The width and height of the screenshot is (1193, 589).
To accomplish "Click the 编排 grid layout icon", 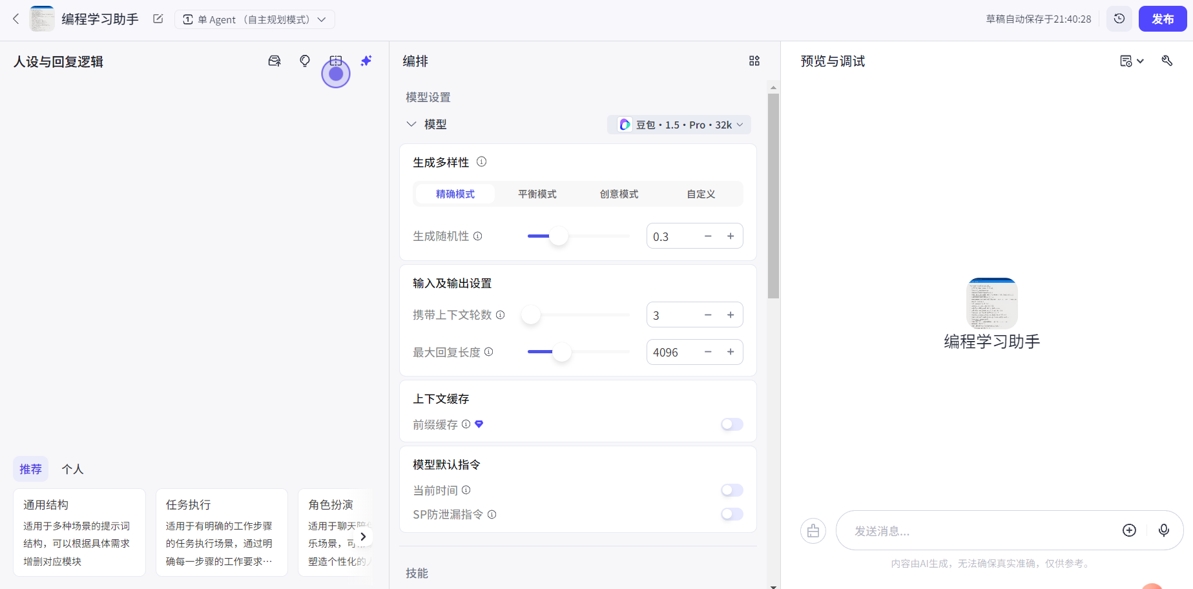I will [x=754, y=61].
